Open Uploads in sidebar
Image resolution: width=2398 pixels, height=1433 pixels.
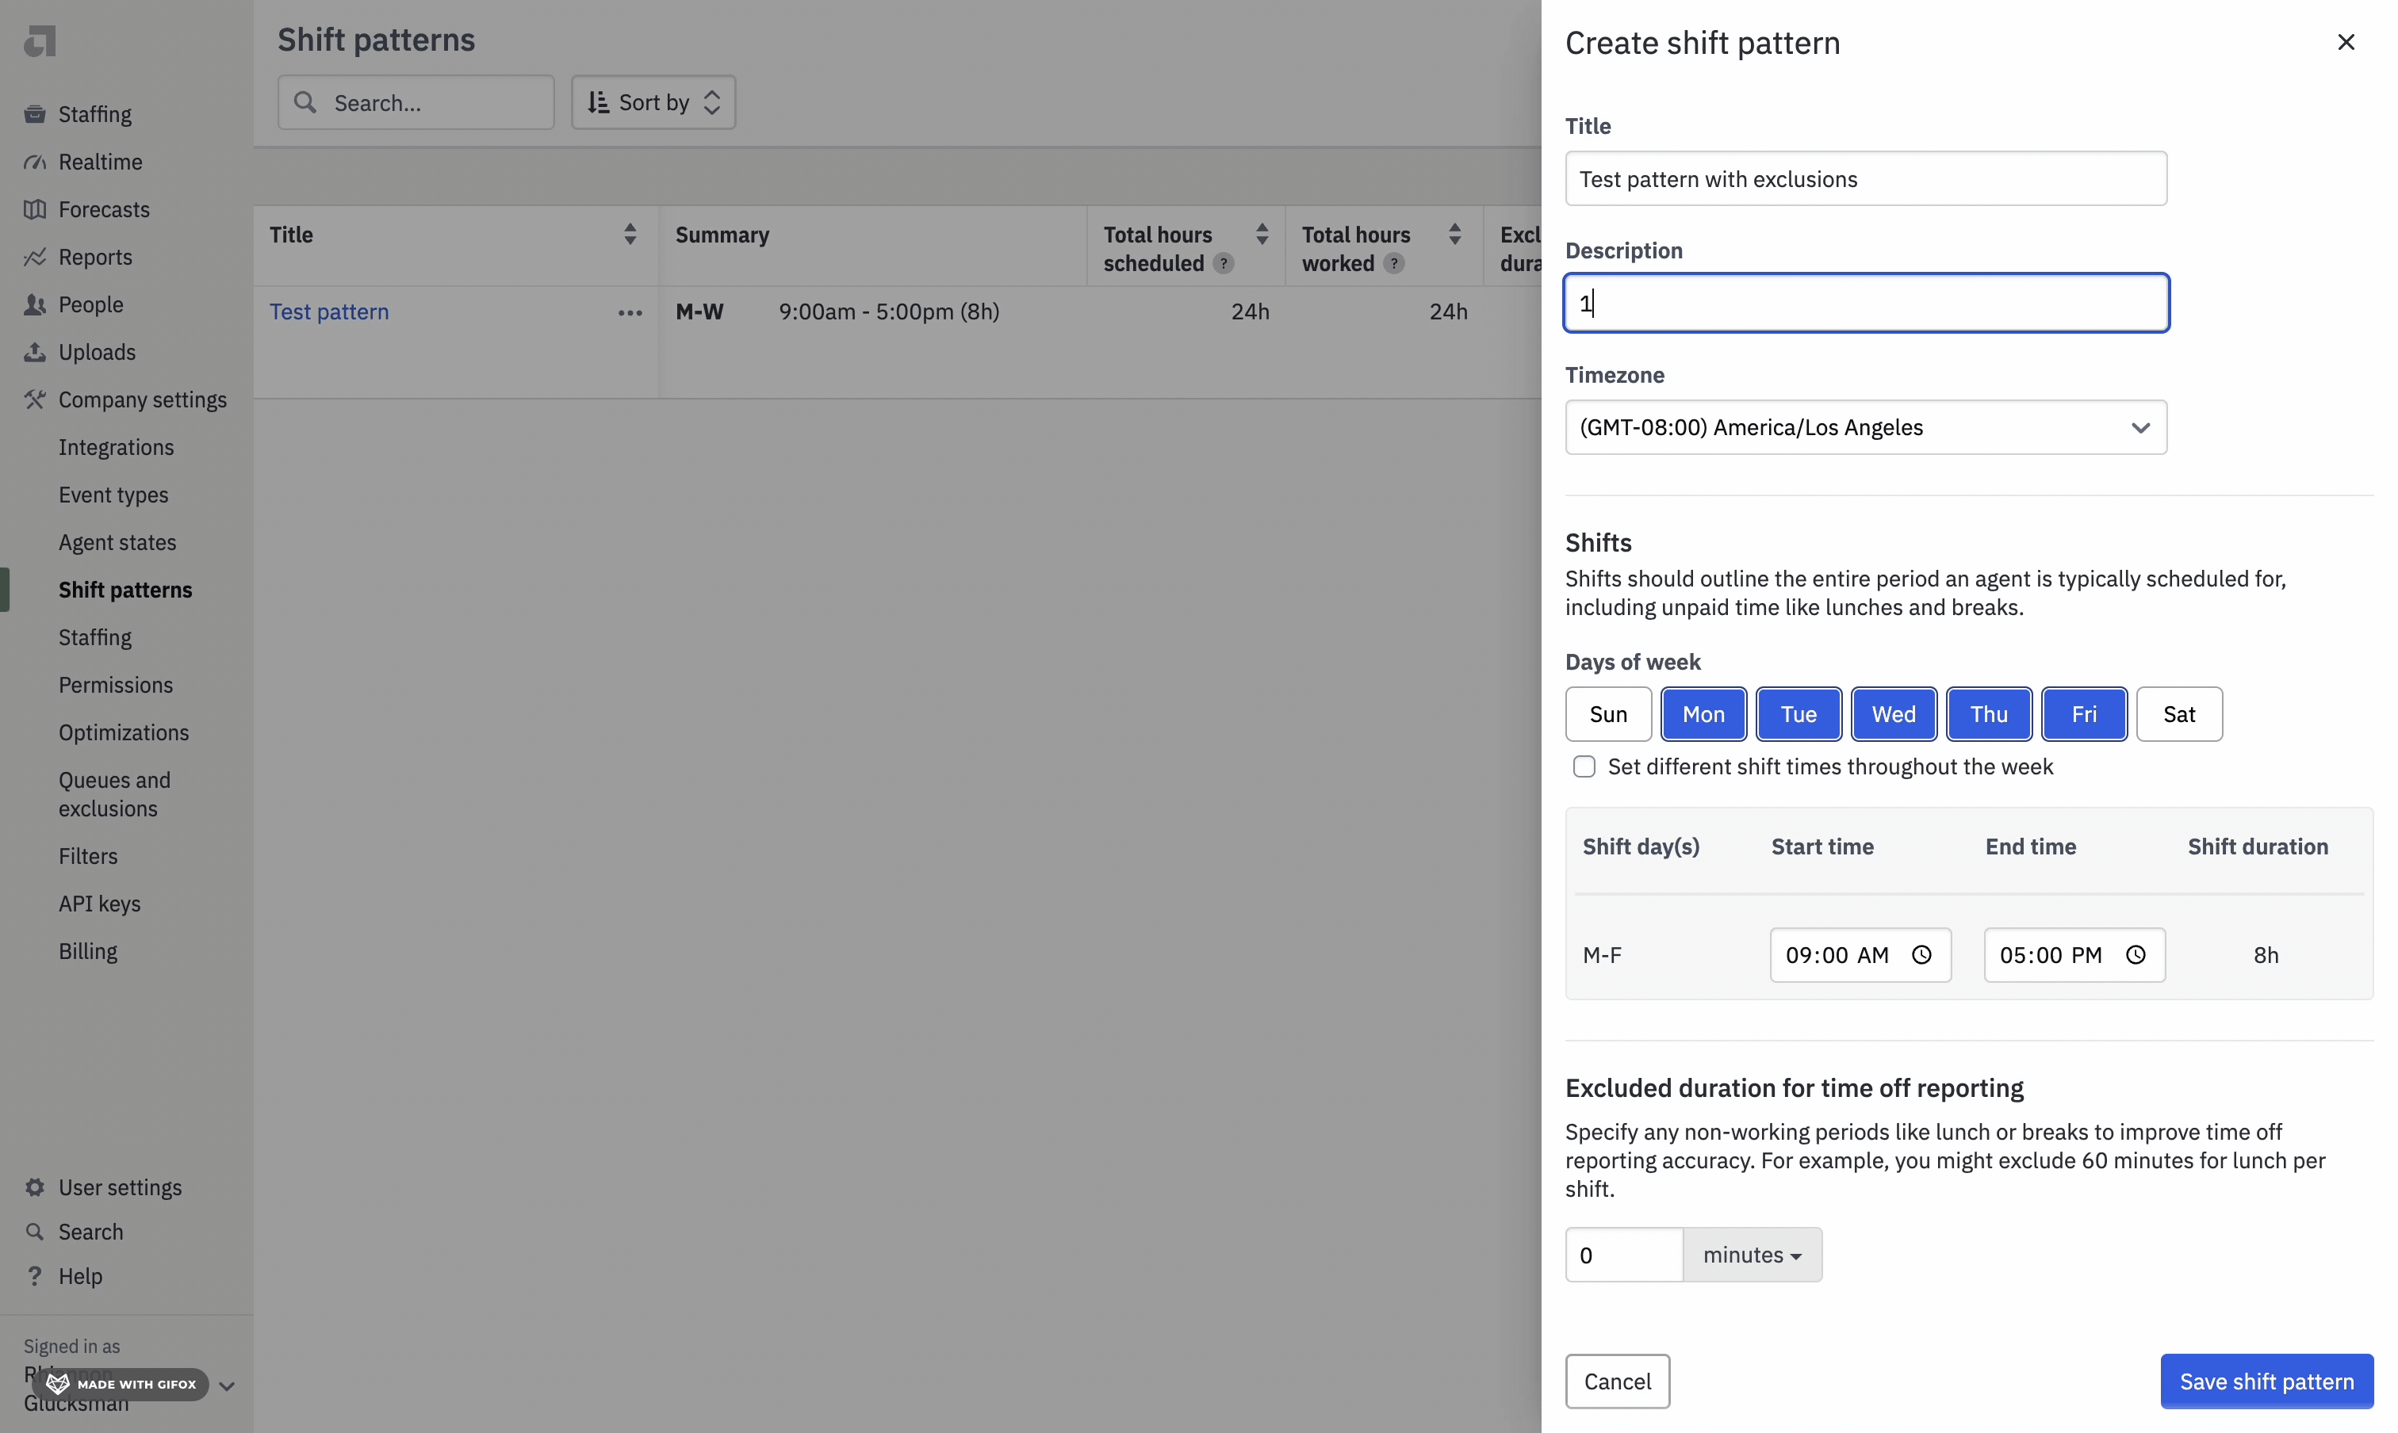(97, 351)
